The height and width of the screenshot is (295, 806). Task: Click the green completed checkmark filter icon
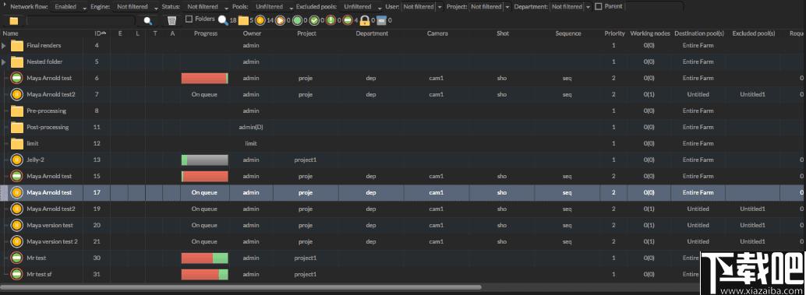tap(314, 20)
